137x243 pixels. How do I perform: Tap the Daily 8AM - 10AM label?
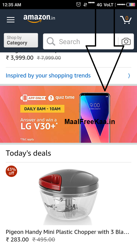(42, 109)
